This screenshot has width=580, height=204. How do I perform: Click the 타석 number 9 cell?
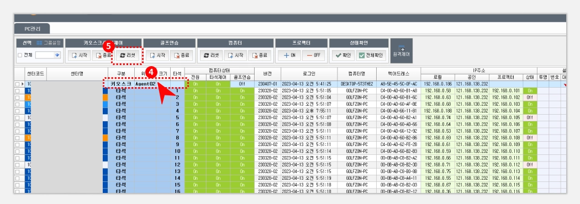point(177,144)
